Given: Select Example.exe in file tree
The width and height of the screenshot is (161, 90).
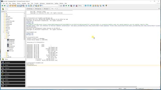Looking at the screenshot, I should [12, 41].
